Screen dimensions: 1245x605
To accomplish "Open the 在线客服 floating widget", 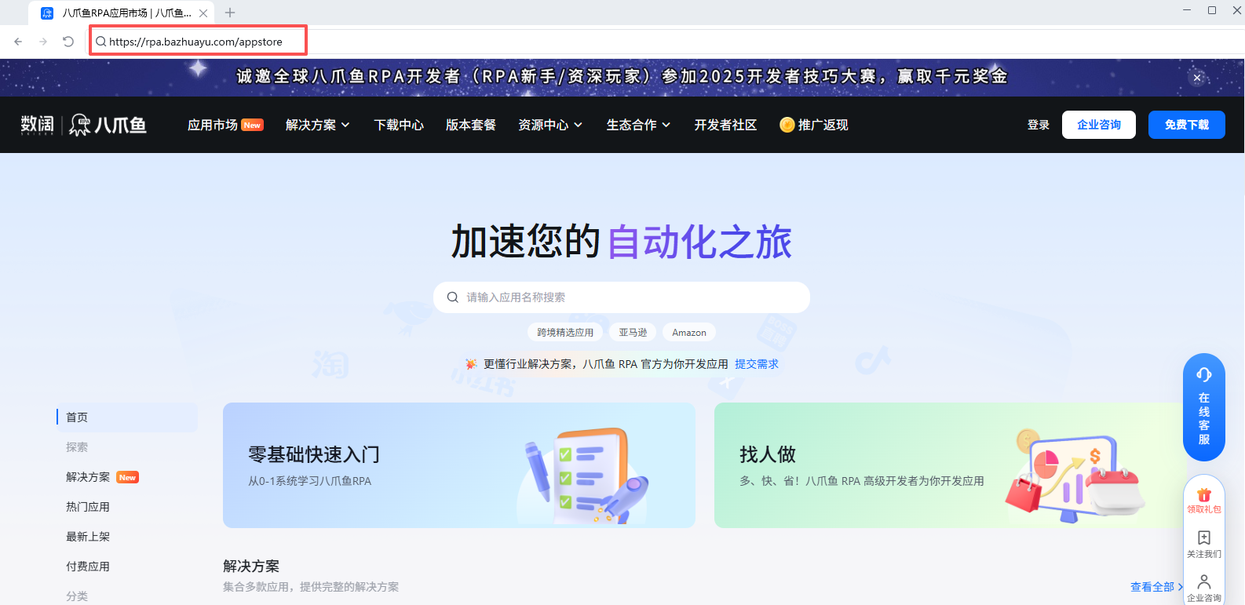I will 1204,407.
